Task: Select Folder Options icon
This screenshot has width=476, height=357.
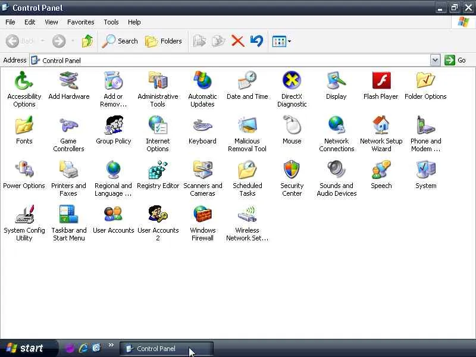Action: point(425,80)
